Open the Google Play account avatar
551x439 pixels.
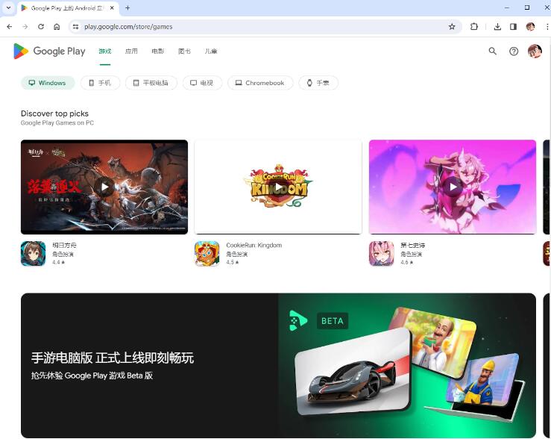click(x=535, y=52)
